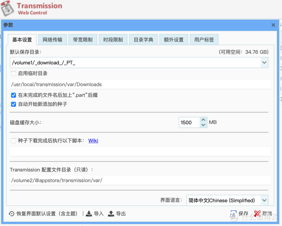The width and height of the screenshot is (282, 226).
Task: Click the 默认保存目录 label
Action: point(26,52)
